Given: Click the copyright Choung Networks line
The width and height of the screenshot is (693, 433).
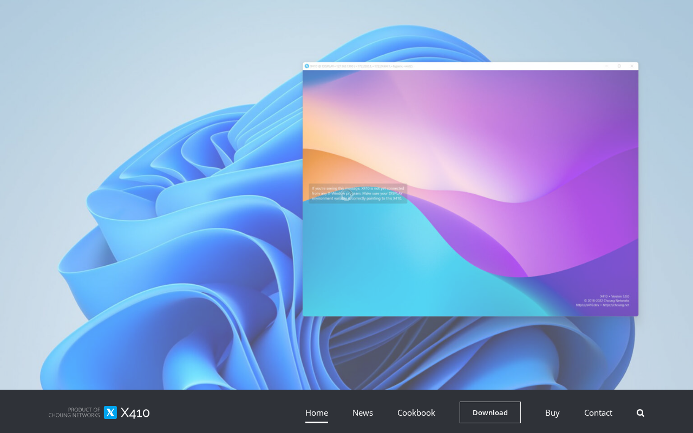Looking at the screenshot, I should (606, 300).
